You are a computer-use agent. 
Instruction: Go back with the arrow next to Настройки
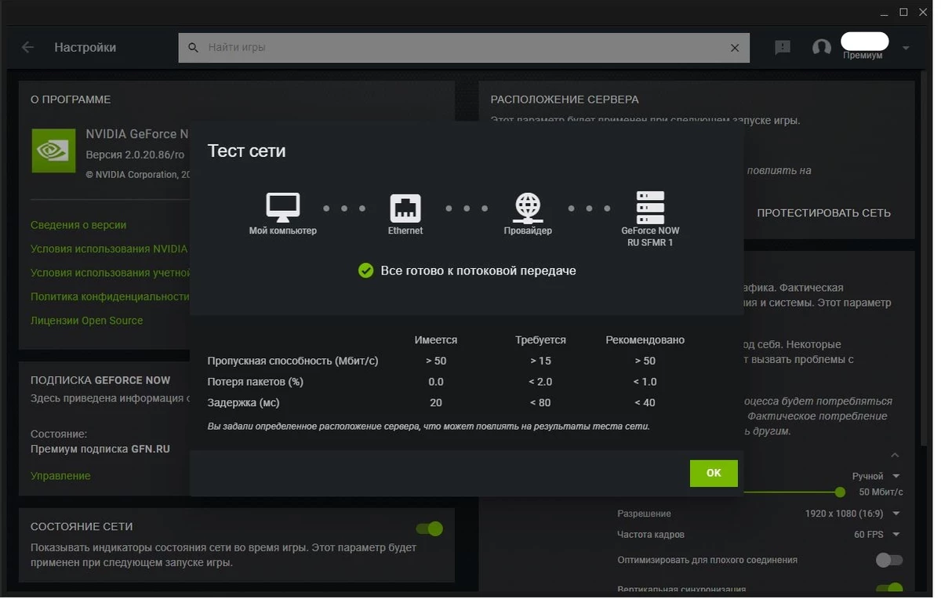[28, 47]
